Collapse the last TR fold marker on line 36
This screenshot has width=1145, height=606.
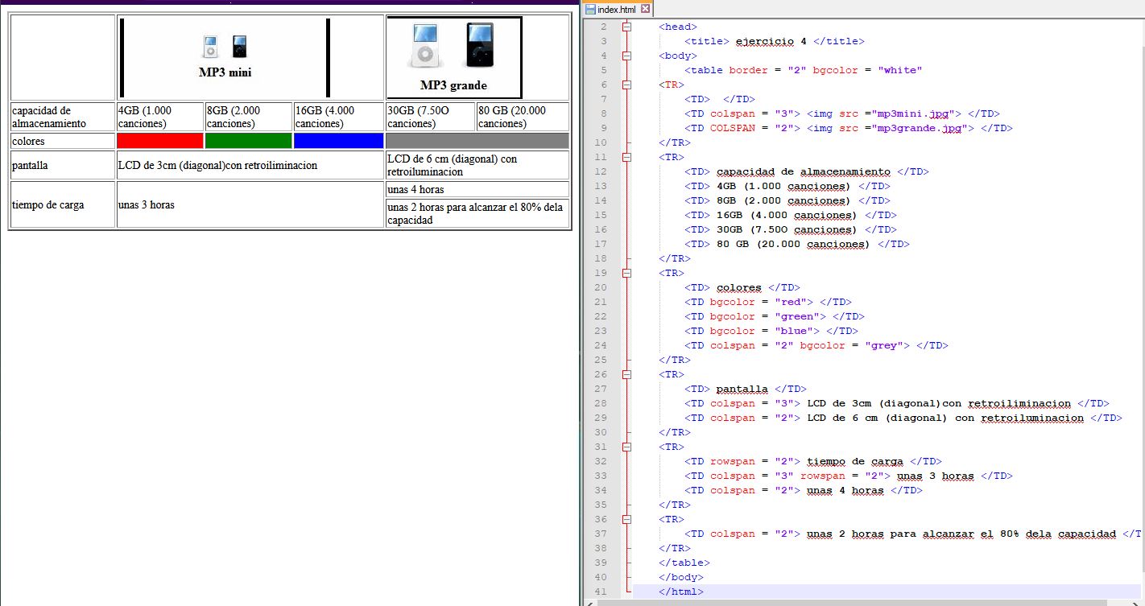click(626, 519)
